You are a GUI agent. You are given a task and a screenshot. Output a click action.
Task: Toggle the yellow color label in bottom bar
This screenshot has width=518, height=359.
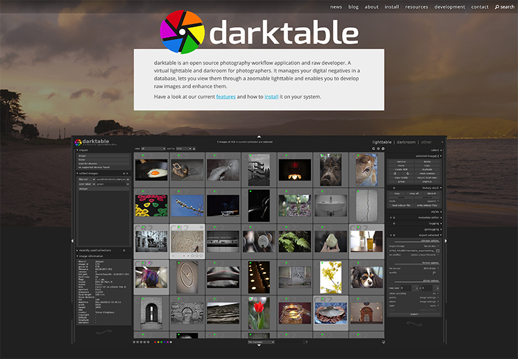[x=158, y=342]
